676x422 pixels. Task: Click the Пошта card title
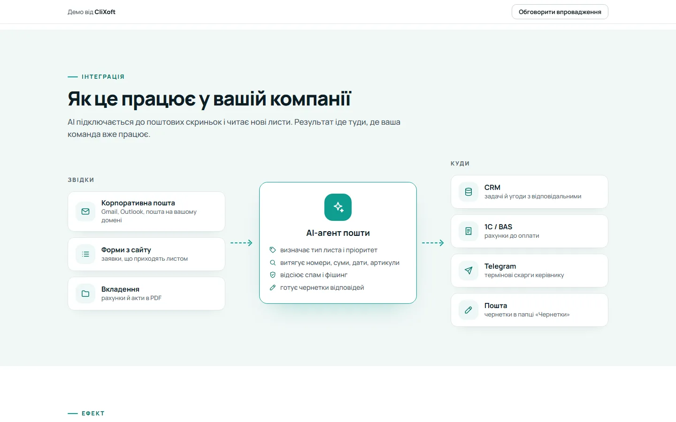[496, 306]
